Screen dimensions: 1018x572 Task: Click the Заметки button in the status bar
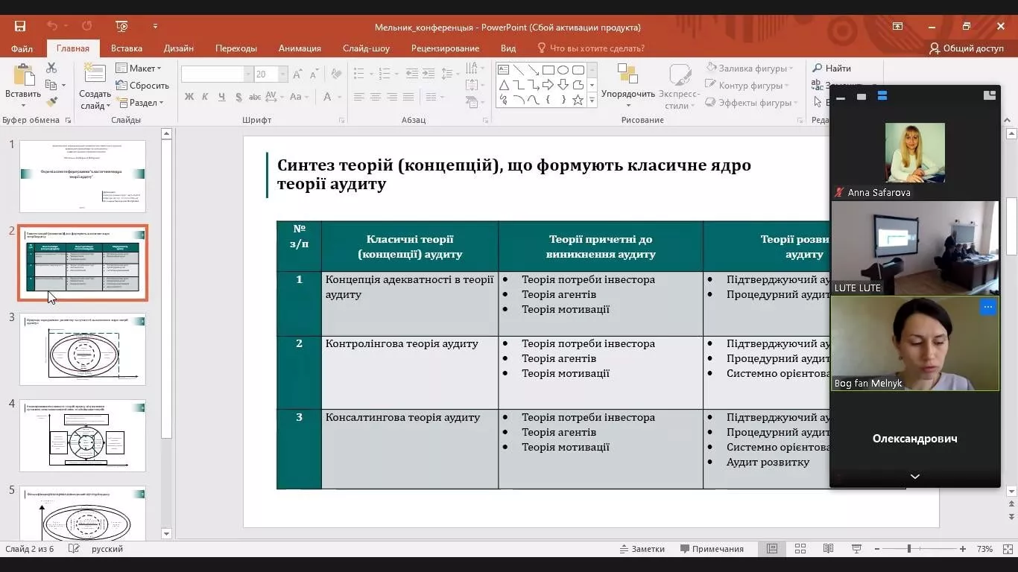641,548
